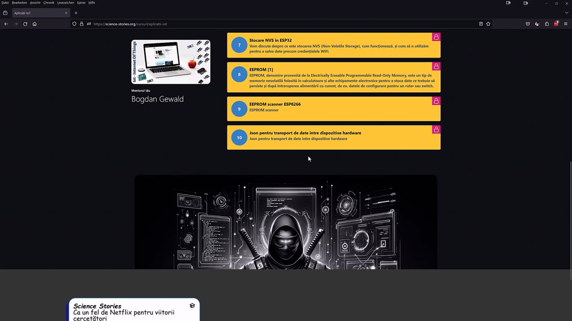
Task: Click lock icon on Json lesson
Action: (436, 130)
